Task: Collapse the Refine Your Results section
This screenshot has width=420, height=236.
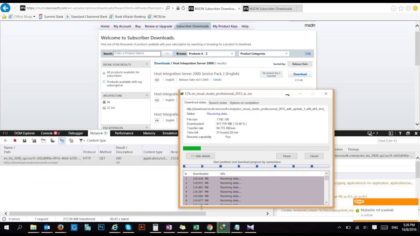Action: click(x=147, y=65)
